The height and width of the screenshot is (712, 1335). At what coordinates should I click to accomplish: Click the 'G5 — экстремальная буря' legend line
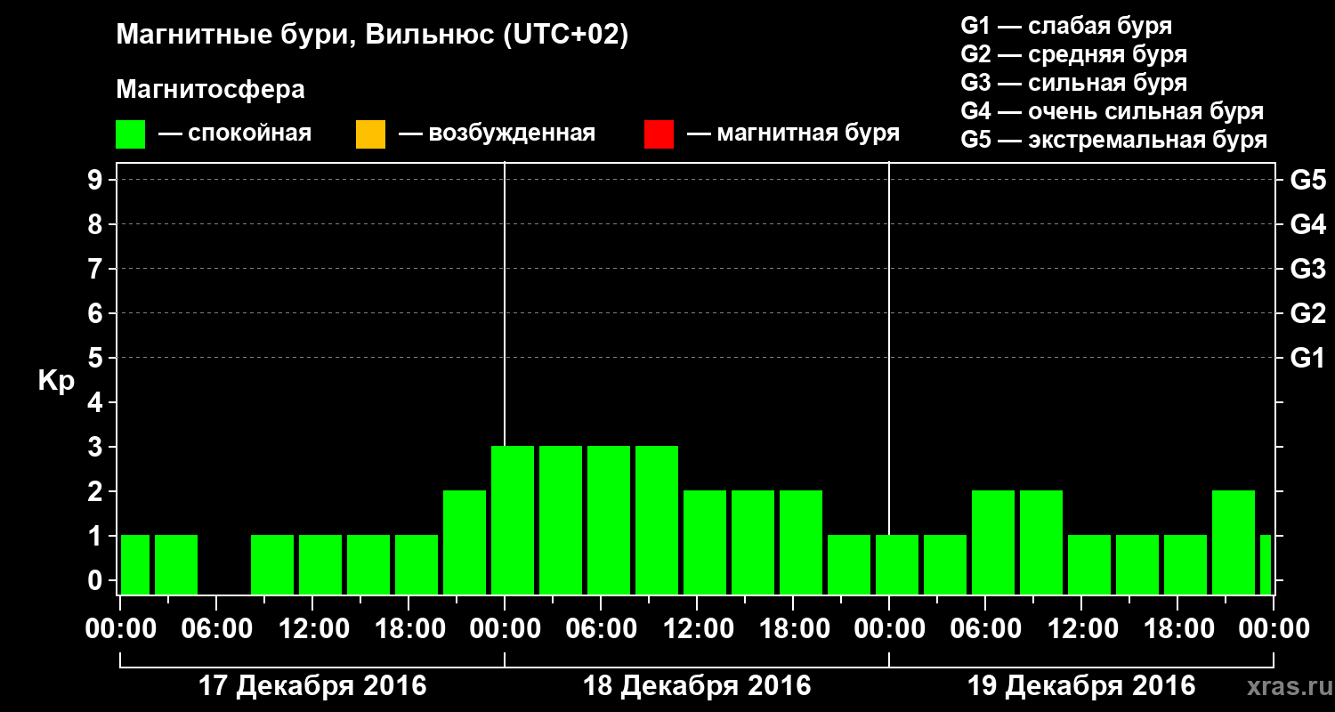pyautogui.click(x=1114, y=141)
